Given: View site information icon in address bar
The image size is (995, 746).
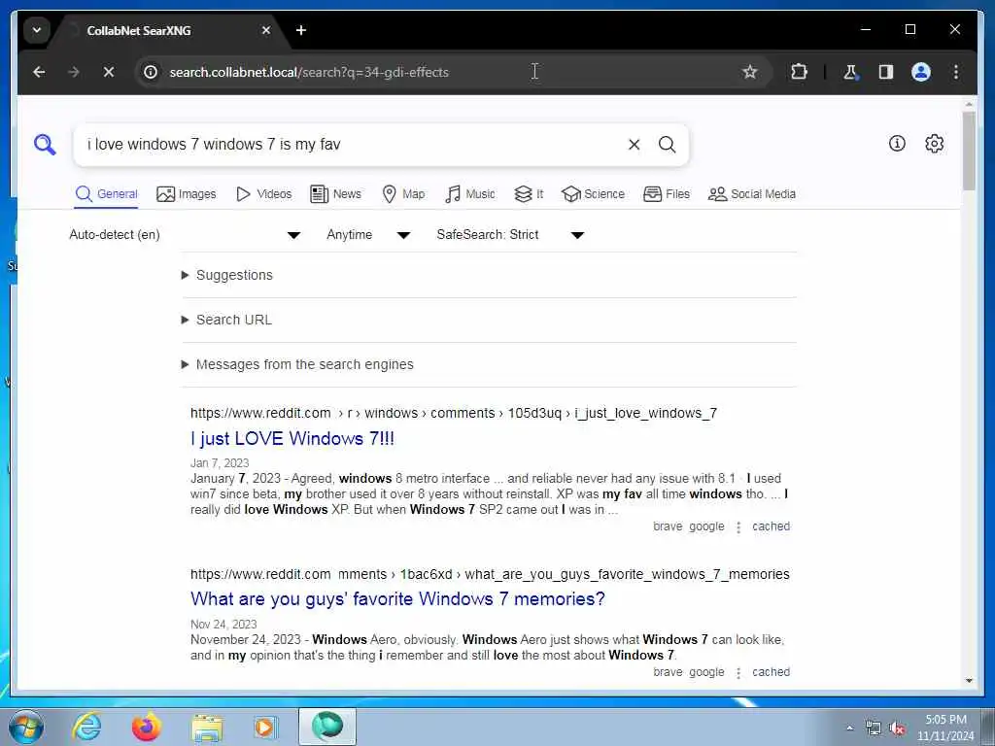Looking at the screenshot, I should point(151,72).
